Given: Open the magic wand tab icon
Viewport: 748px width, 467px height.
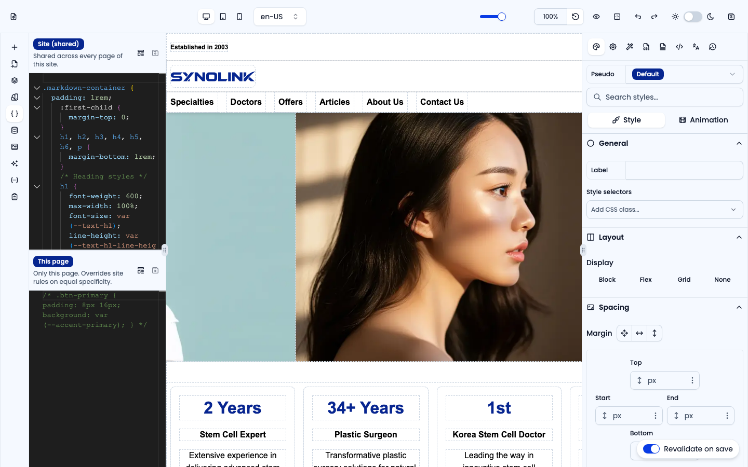Looking at the screenshot, I should click(630, 47).
